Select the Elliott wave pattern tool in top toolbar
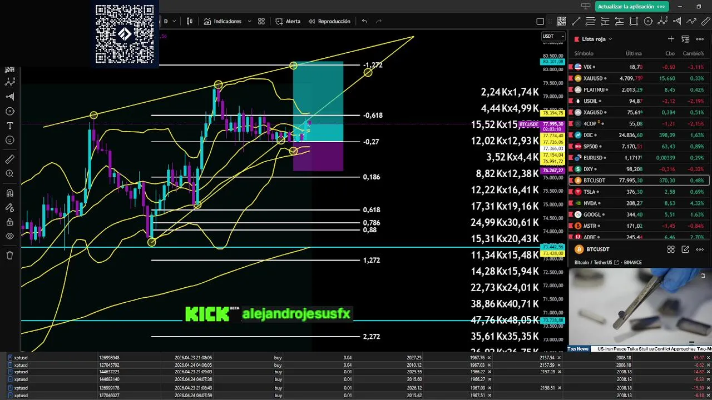Viewport: 712px width, 400px height. (x=662, y=21)
